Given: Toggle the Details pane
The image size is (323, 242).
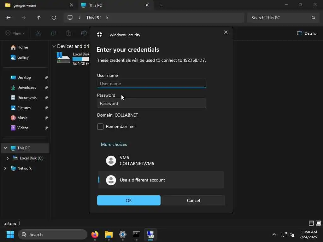Looking at the screenshot, I should pos(307,33).
